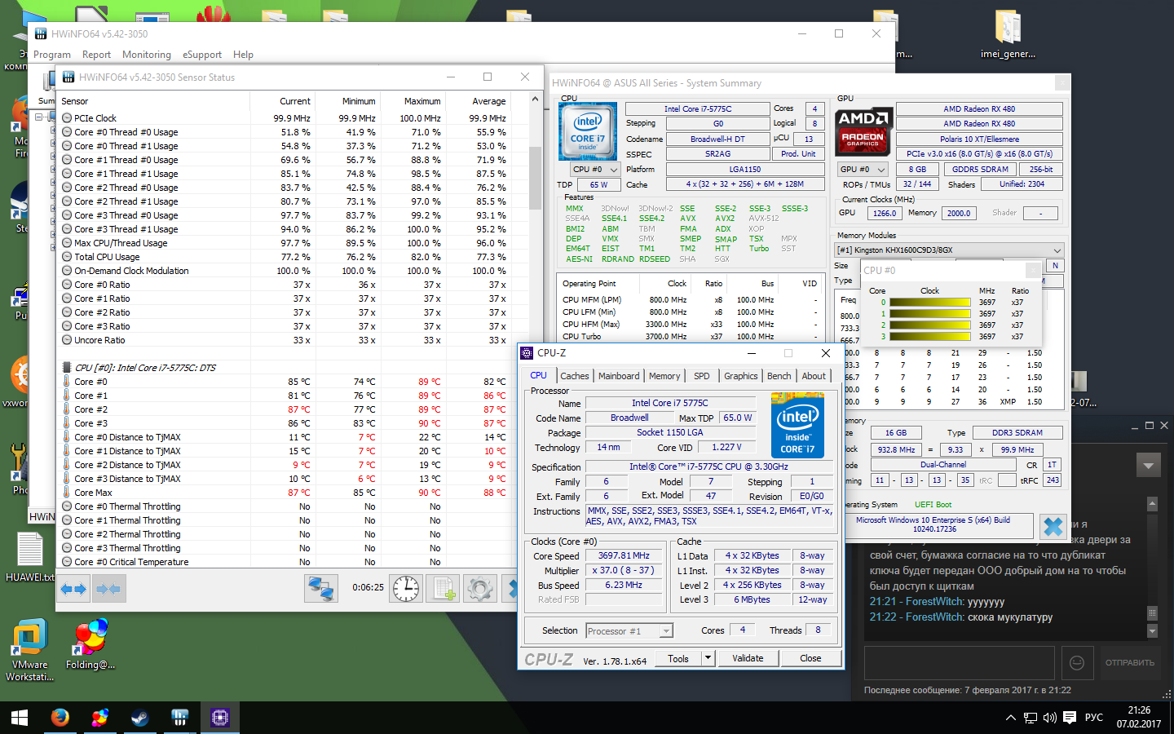The image size is (1174, 734).
Task: Open the Help menu in HWiNFO64
Action: pos(243,55)
